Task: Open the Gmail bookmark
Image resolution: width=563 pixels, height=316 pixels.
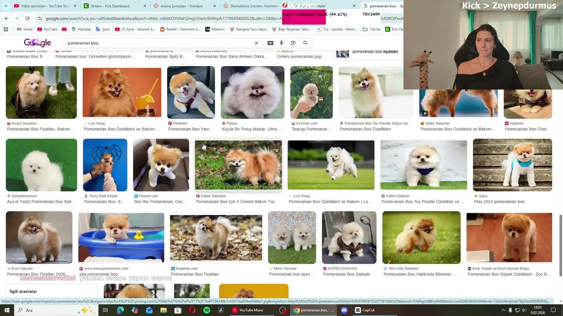Action: (x=25, y=29)
